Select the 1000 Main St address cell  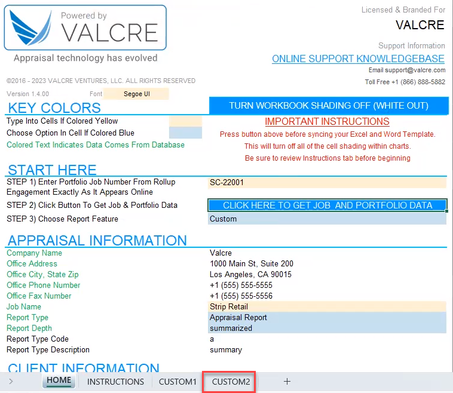[x=252, y=263]
